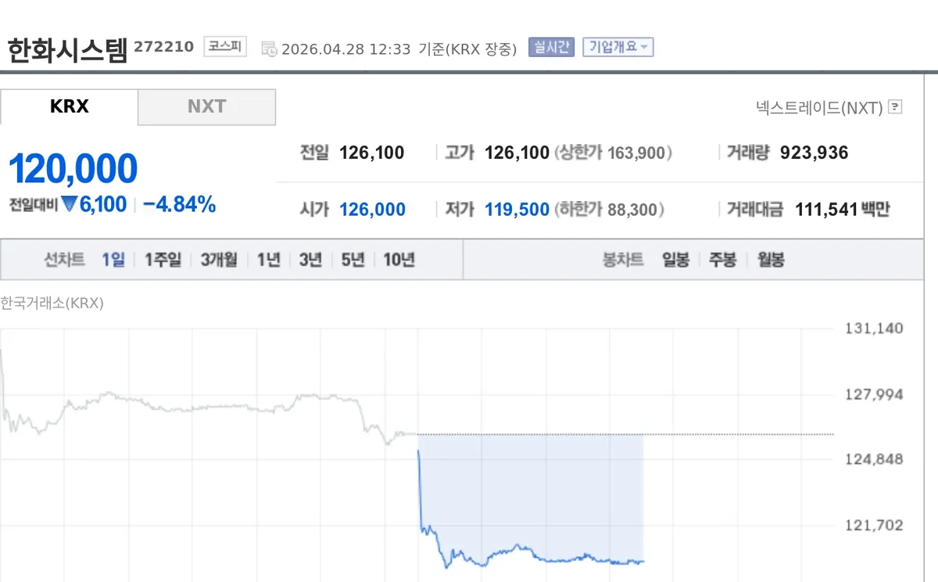The height and width of the screenshot is (582, 938).
Task: Toggle the 실시간 real-time button
Action: (x=552, y=47)
